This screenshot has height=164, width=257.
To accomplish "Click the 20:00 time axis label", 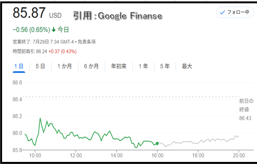I will pyautogui.click(x=239, y=155).
